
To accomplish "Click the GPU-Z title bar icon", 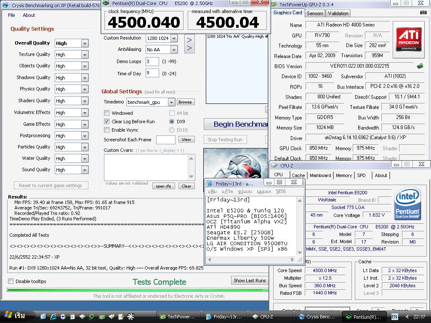I will 274,4.
